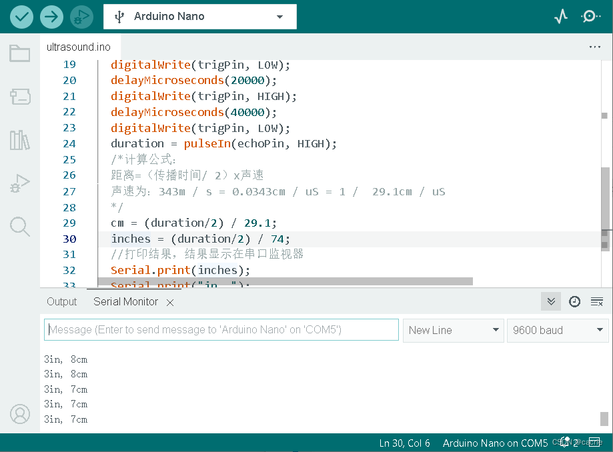This screenshot has height=452, width=613.
Task: Switch to the Output tab
Action: point(62,301)
